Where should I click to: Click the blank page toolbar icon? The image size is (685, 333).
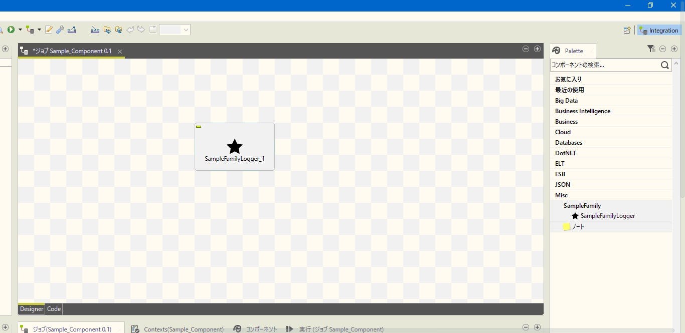(153, 30)
